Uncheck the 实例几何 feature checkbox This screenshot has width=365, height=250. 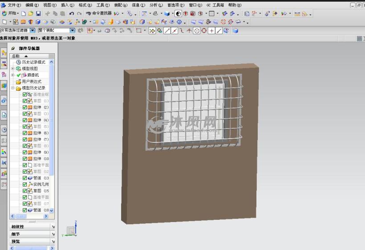point(24,184)
